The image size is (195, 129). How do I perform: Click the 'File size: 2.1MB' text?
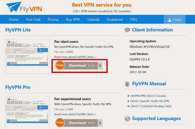64,109
